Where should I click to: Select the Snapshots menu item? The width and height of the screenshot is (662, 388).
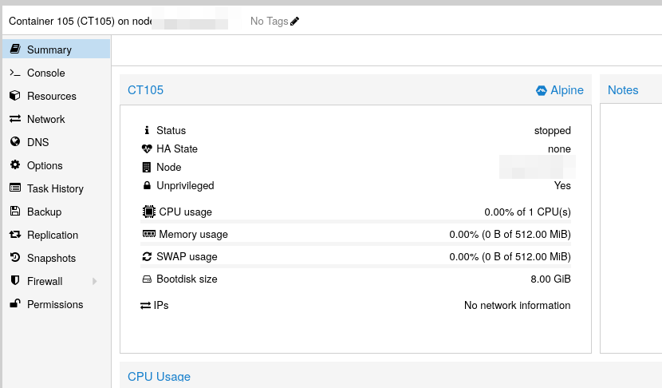click(x=51, y=258)
